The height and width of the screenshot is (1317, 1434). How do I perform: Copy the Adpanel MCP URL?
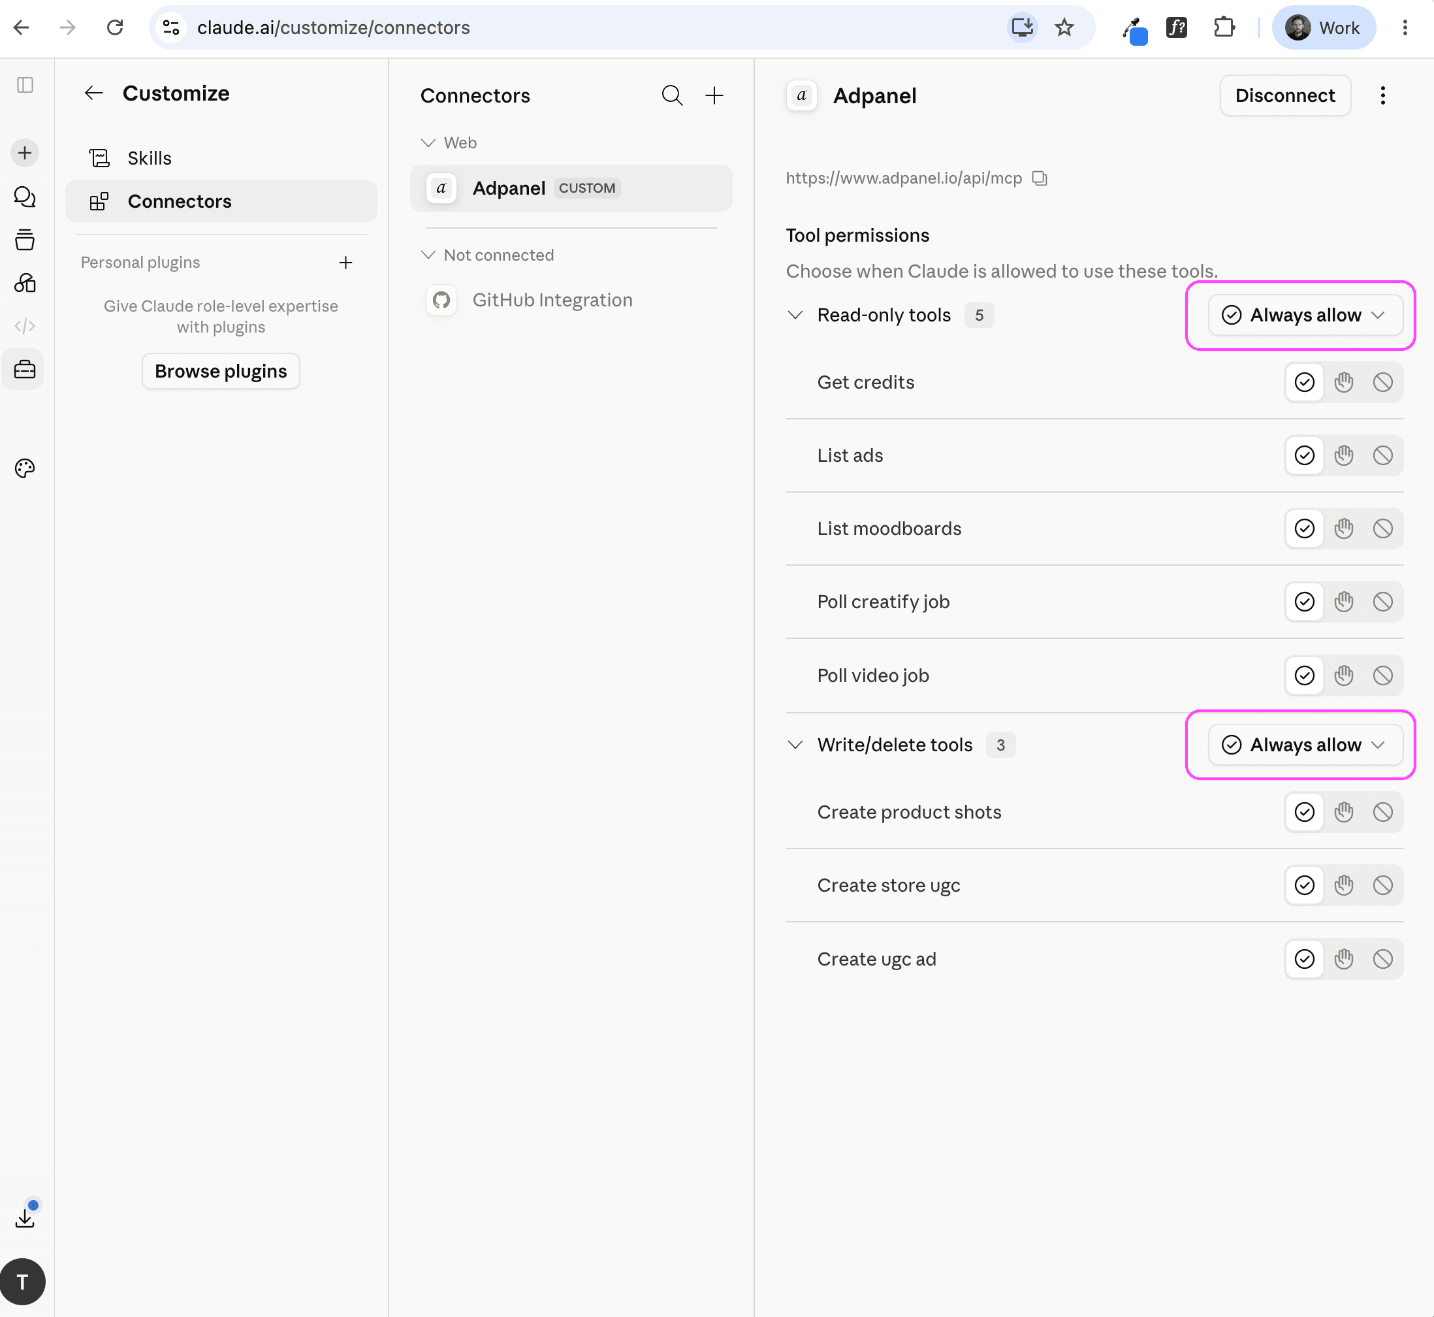[1040, 178]
